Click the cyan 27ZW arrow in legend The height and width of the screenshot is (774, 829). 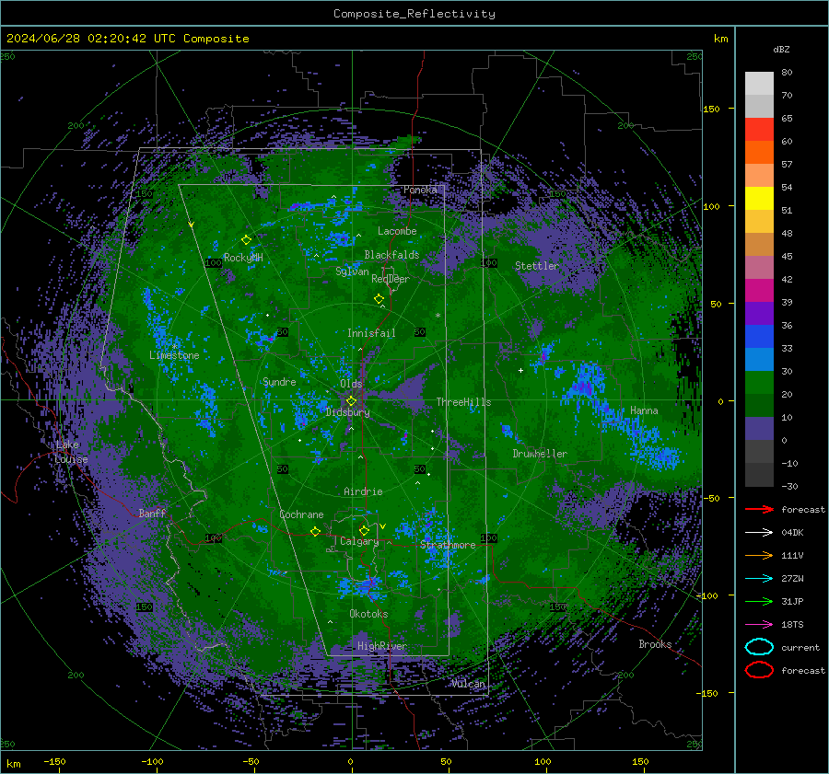click(x=759, y=579)
